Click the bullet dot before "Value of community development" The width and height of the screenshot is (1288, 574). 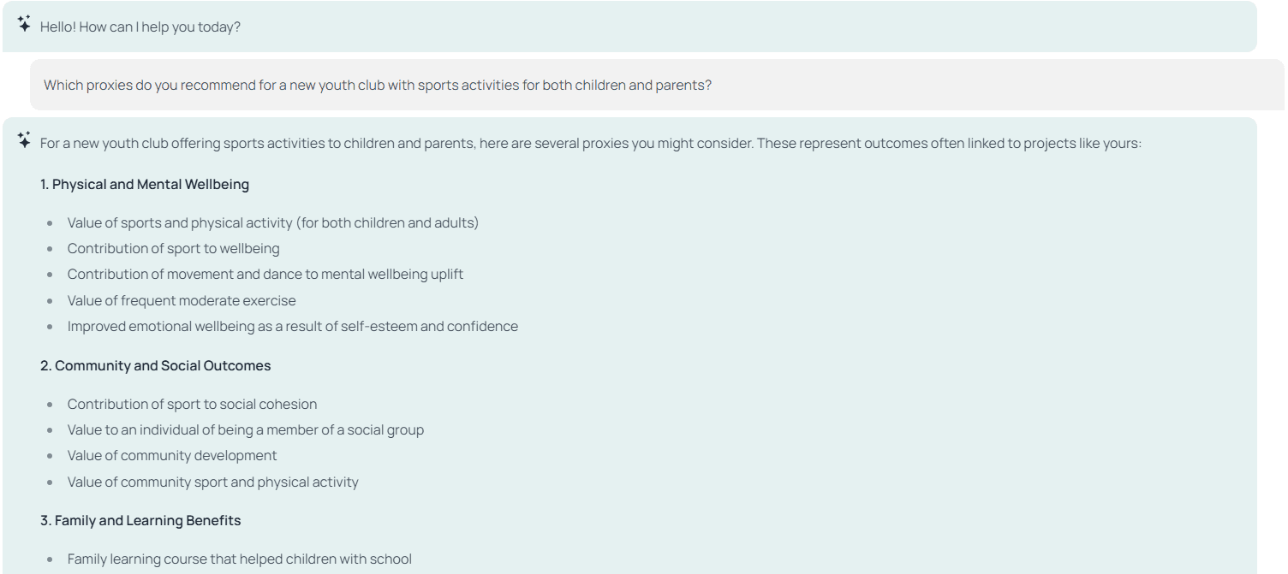tap(50, 456)
